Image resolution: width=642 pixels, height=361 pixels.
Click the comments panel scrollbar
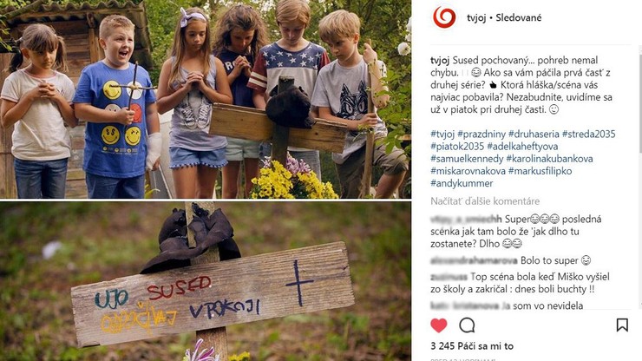click(x=640, y=176)
